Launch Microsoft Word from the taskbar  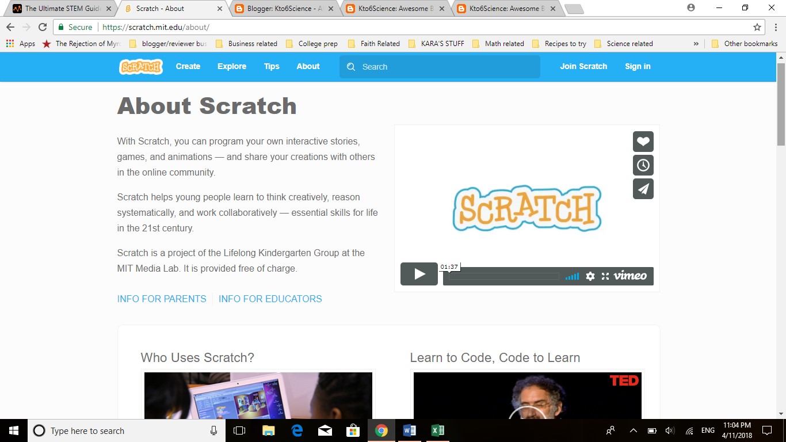pyautogui.click(x=410, y=430)
